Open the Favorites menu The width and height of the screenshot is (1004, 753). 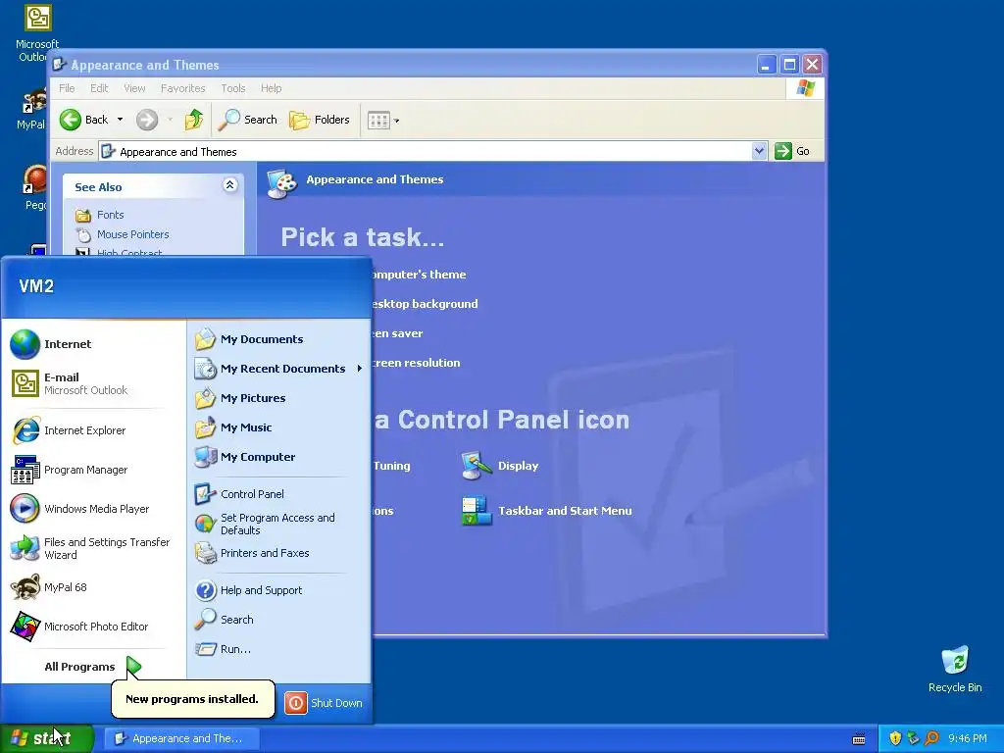tap(183, 88)
